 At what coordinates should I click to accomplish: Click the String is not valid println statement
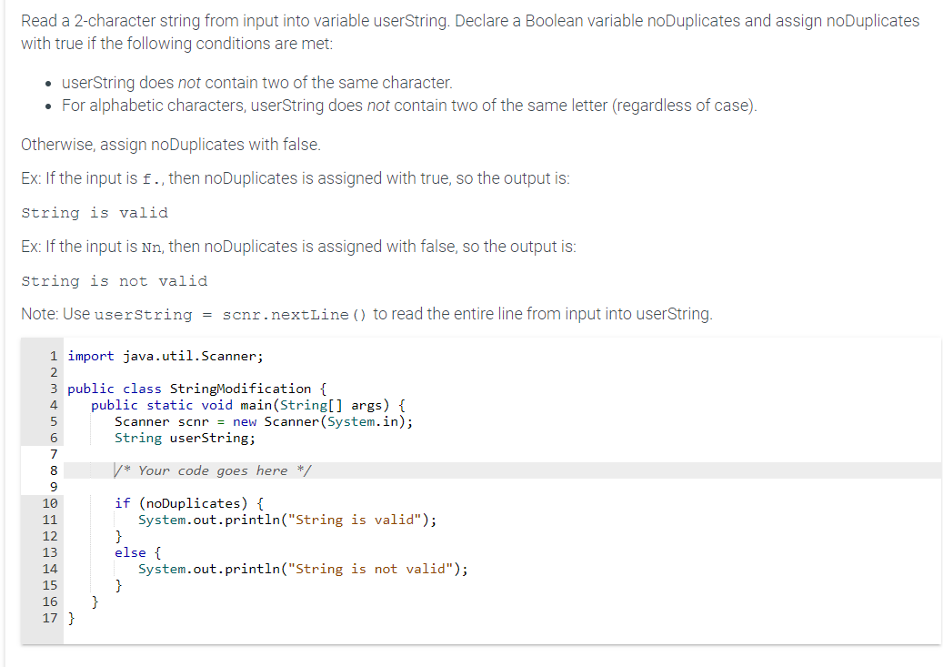[x=301, y=569]
